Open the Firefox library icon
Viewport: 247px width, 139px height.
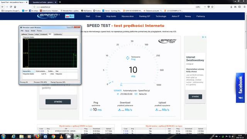point(235,7)
